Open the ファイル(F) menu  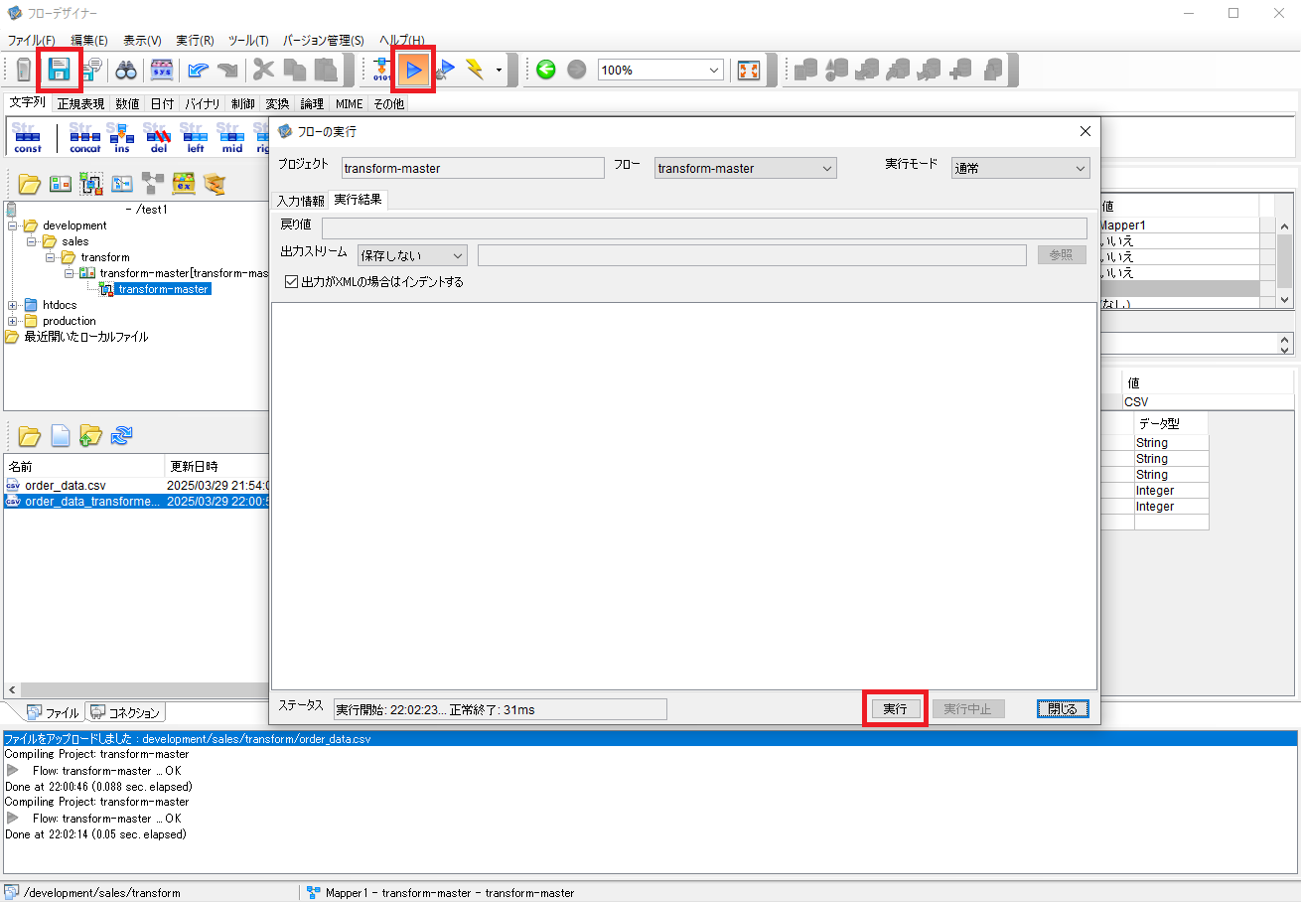(x=32, y=41)
